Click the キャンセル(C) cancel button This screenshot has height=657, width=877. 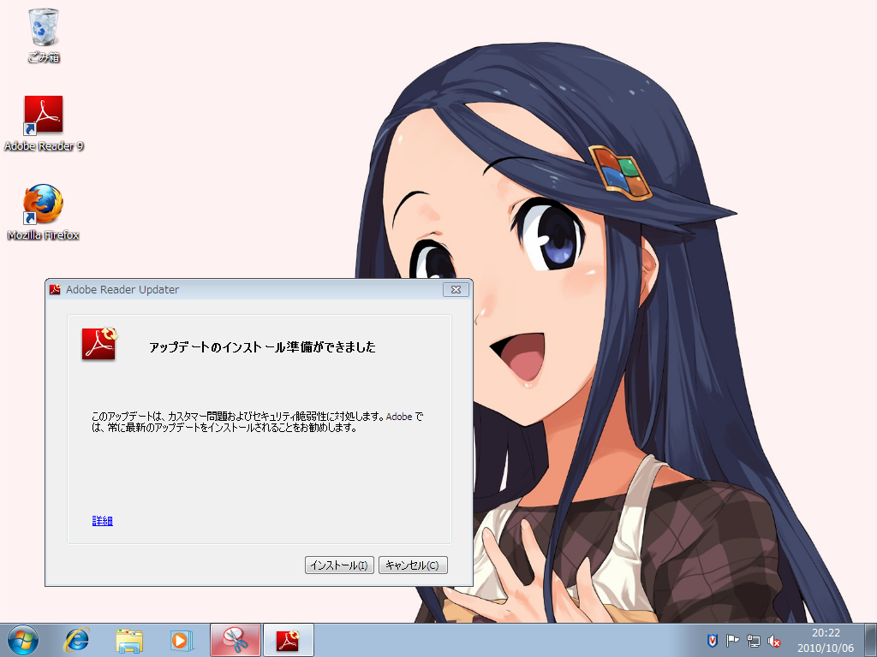[413, 565]
